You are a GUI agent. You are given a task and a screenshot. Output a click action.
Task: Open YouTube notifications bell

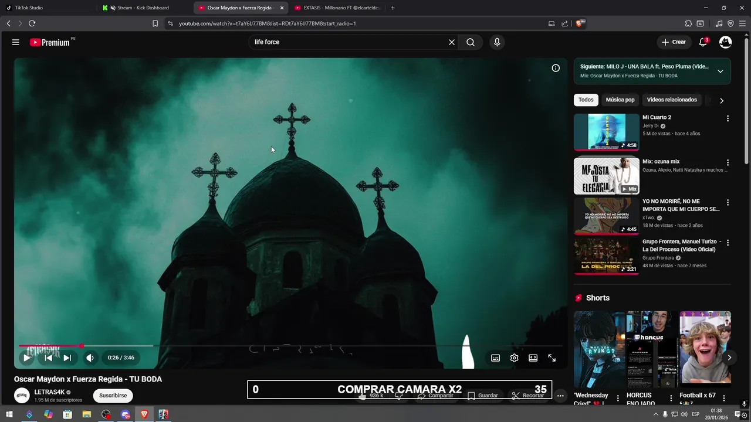click(703, 42)
